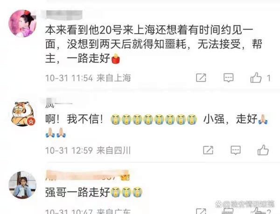Tap the '晚安情话短笺' watermark
Image resolution: width=280 pixels, height=214 pixels.
coord(245,204)
